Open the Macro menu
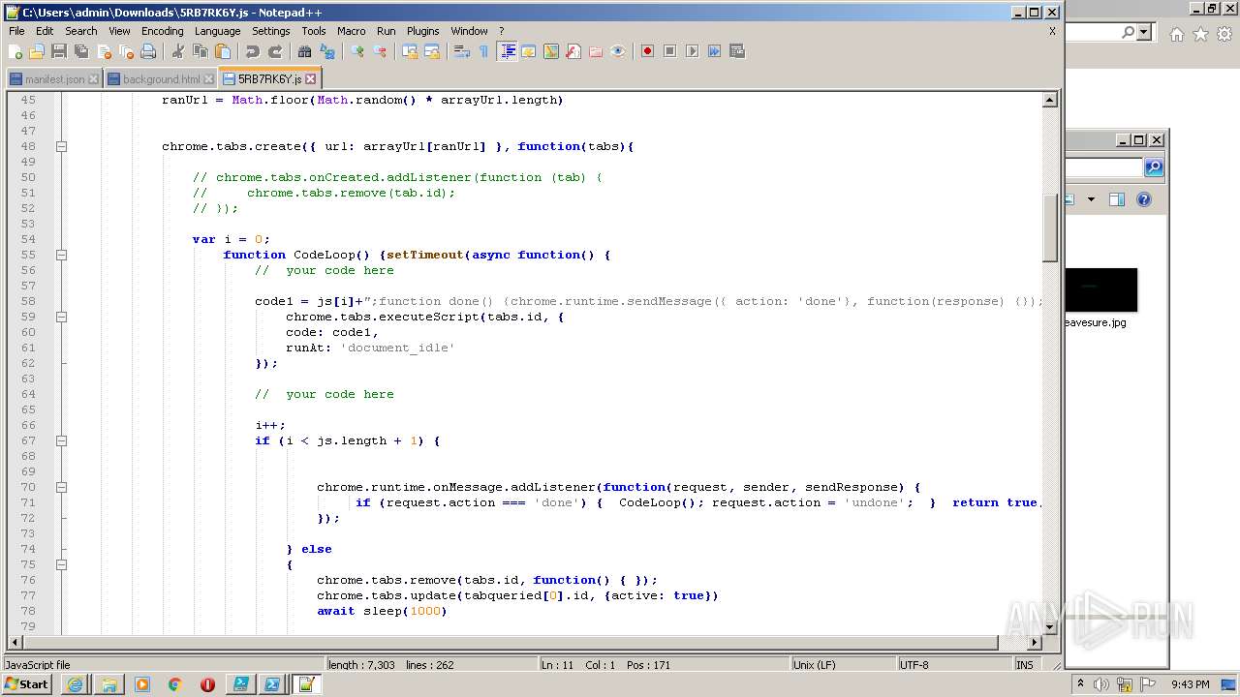 (x=352, y=31)
